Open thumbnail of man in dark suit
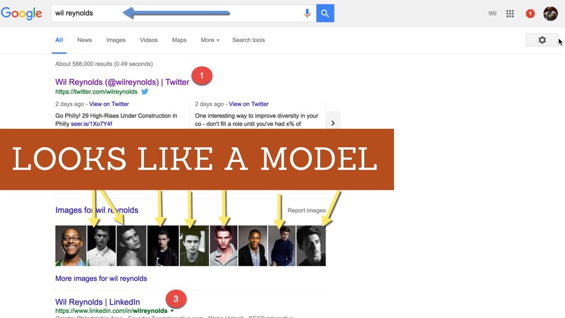The image size is (565, 318). tap(253, 246)
